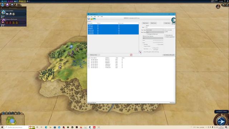This screenshot has width=229, height=129.
Task: Toggle Compare to first scan checkbox
Action: (147, 34)
